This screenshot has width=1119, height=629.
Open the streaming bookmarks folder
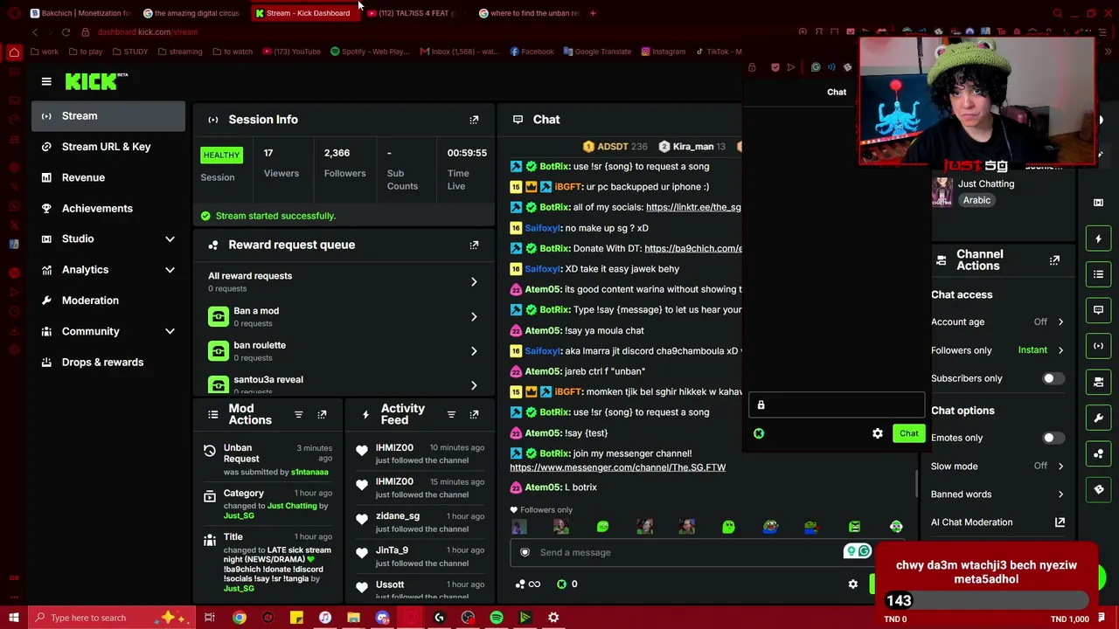[179, 52]
